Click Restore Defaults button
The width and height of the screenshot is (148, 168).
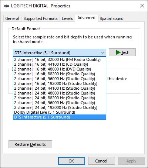tap(30, 144)
